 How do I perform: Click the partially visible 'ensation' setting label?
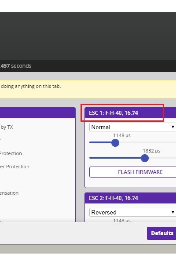9,193
